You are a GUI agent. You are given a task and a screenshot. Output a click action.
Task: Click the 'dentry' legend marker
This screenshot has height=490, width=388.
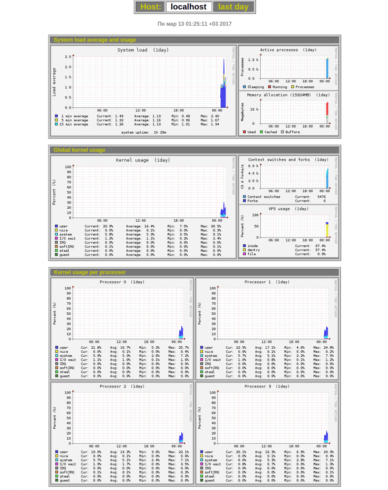tap(244, 250)
